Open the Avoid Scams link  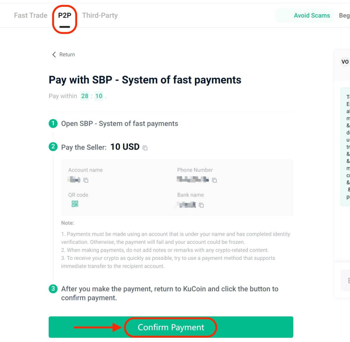coord(312,15)
